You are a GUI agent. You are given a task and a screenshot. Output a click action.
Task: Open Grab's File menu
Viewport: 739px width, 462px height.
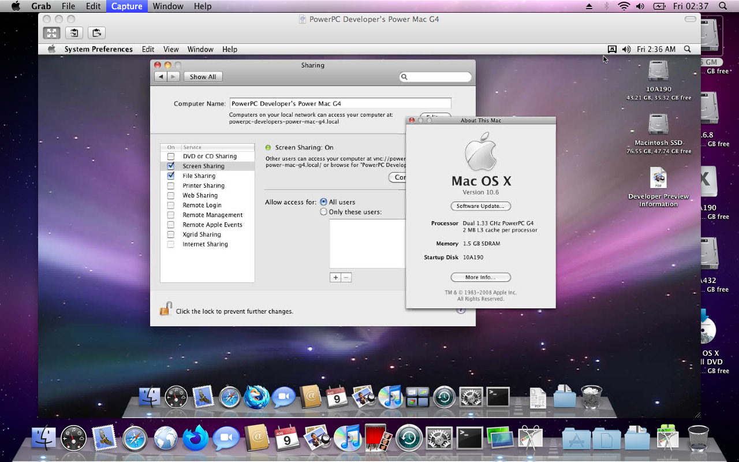point(68,6)
